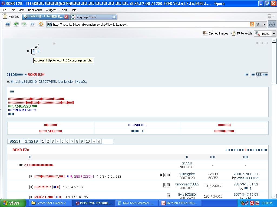The image size is (277, 207).
Task: Click the green Forward arrow
Action: [24, 24]
